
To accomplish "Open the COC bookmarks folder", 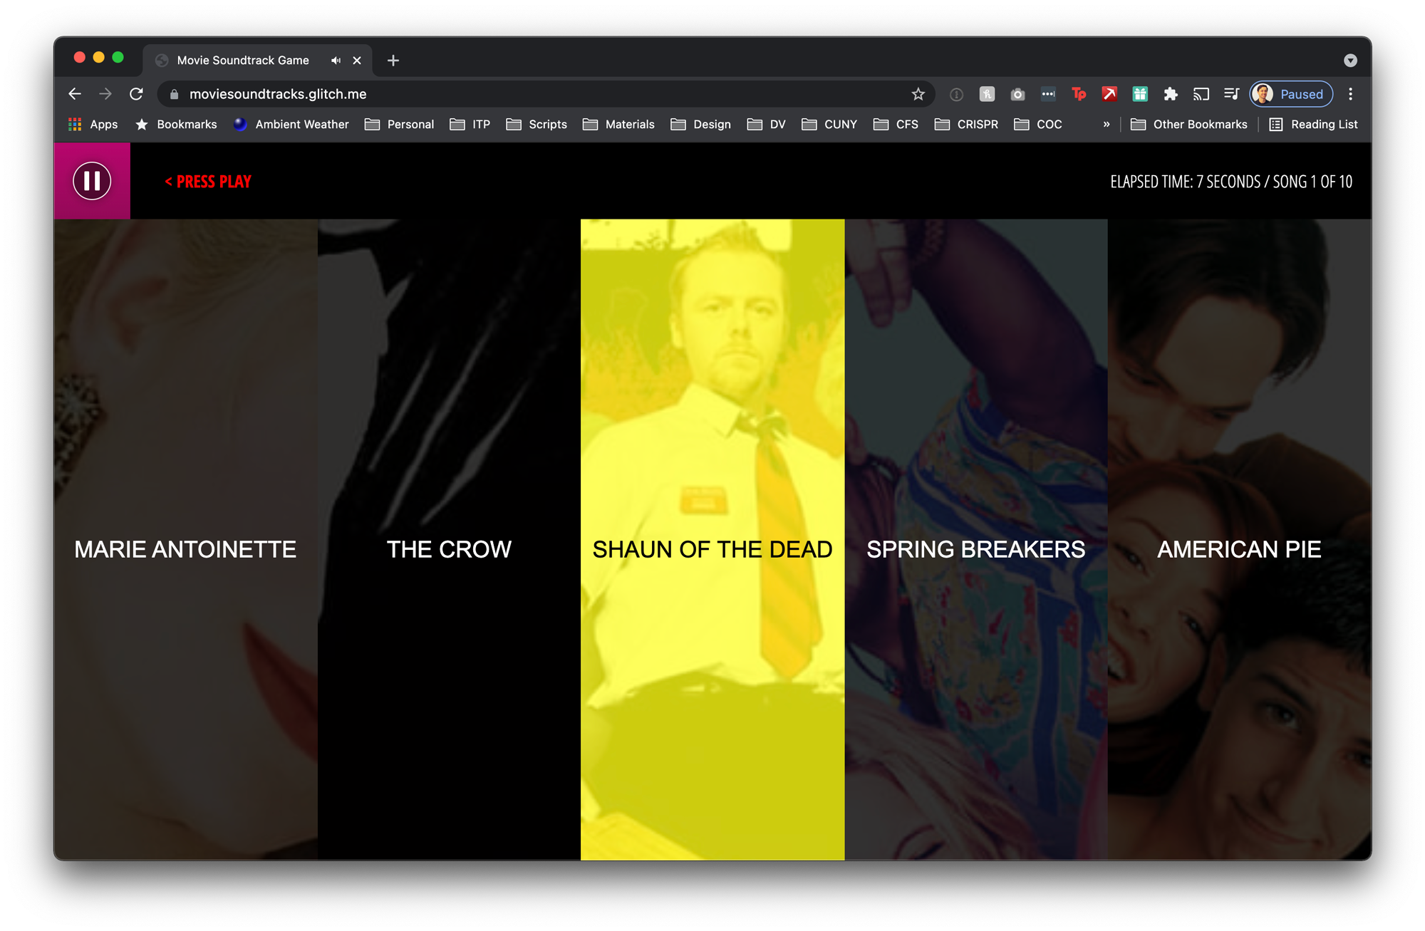I will (x=1038, y=125).
